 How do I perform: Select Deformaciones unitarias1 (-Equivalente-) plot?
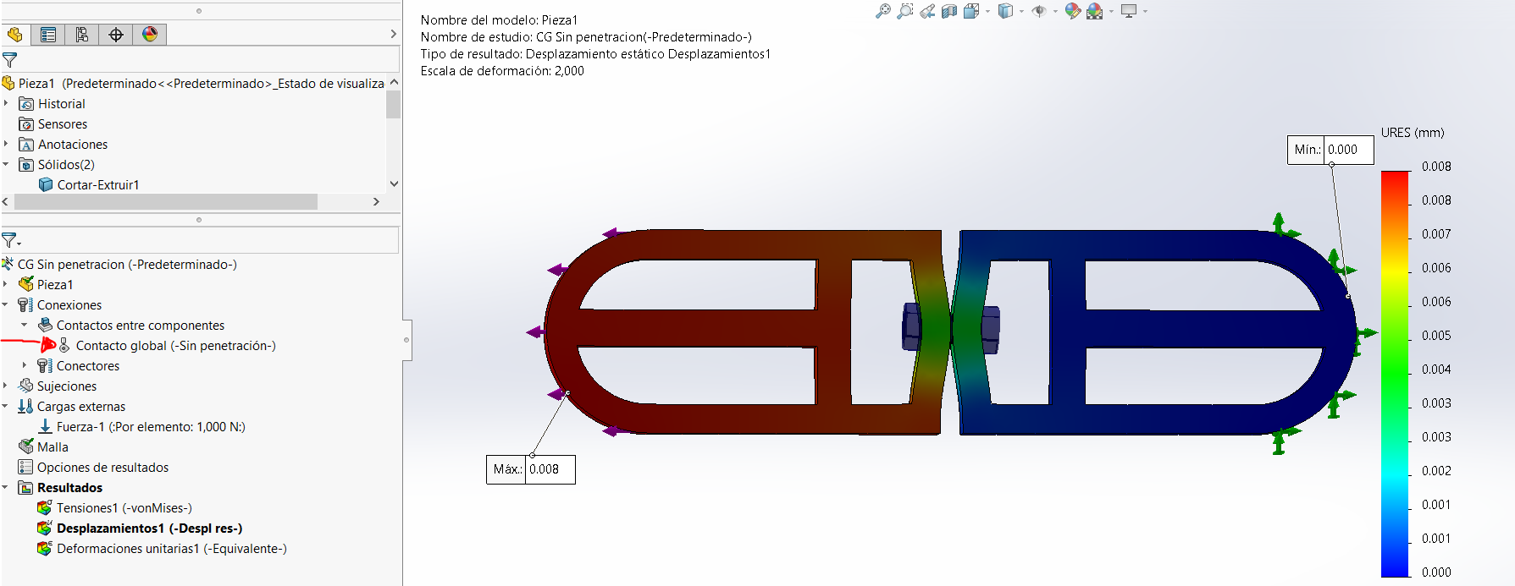pyautogui.click(x=162, y=549)
